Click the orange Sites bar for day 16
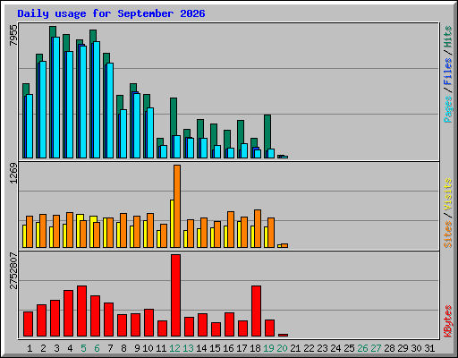The image size is (458, 358). click(231, 229)
